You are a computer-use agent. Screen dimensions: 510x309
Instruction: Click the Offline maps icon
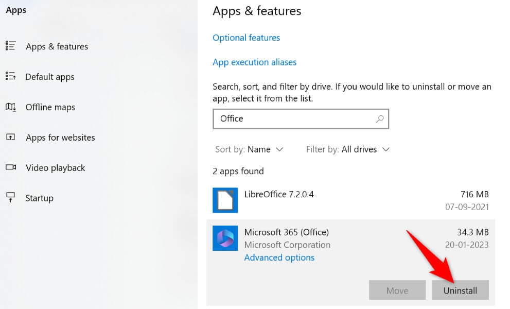point(10,107)
